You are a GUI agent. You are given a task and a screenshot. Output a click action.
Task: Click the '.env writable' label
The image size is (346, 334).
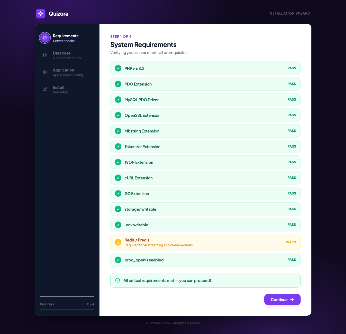click(x=136, y=225)
